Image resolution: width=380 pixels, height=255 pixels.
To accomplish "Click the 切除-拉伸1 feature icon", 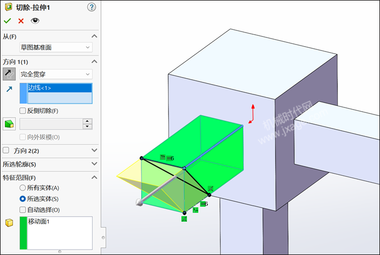I will pos(8,7).
